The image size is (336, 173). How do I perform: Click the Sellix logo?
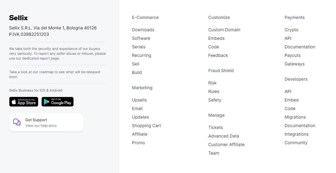18,18
